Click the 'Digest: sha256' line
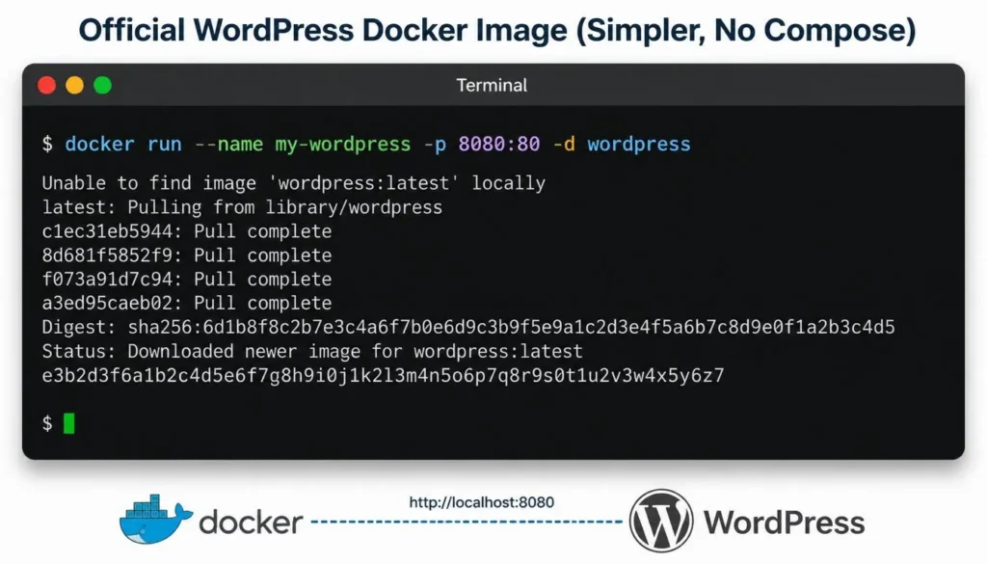Screen dimensions: 987x564 pyautogui.click(x=468, y=328)
